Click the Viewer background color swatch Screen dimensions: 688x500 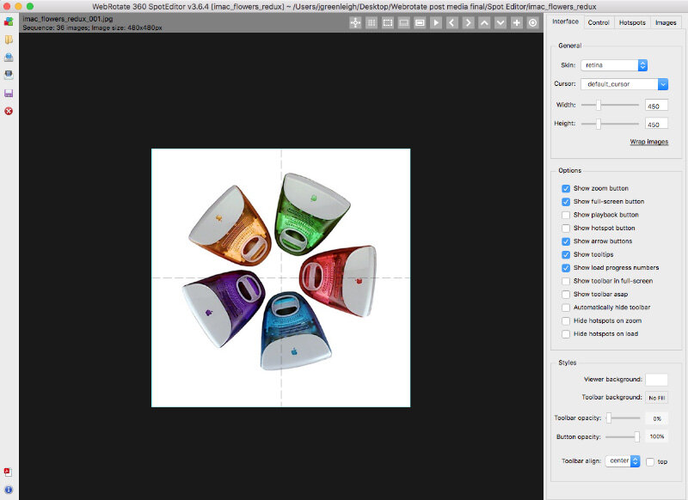tap(656, 380)
